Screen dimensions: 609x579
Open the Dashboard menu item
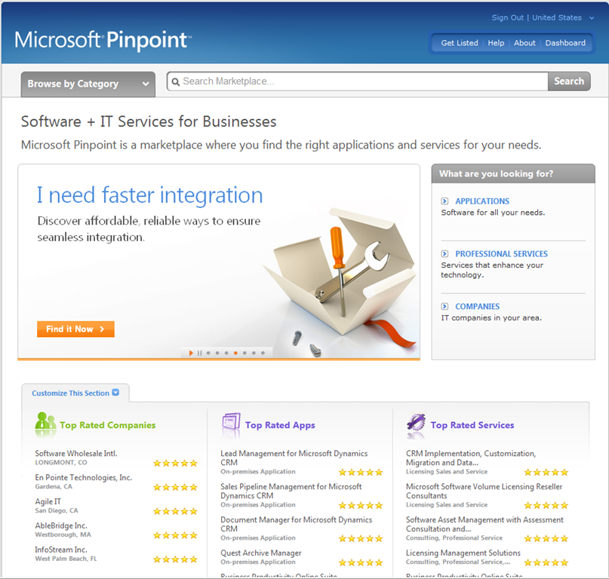[565, 43]
